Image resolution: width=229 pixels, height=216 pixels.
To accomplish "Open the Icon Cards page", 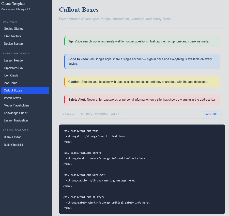I will pos(11,75).
